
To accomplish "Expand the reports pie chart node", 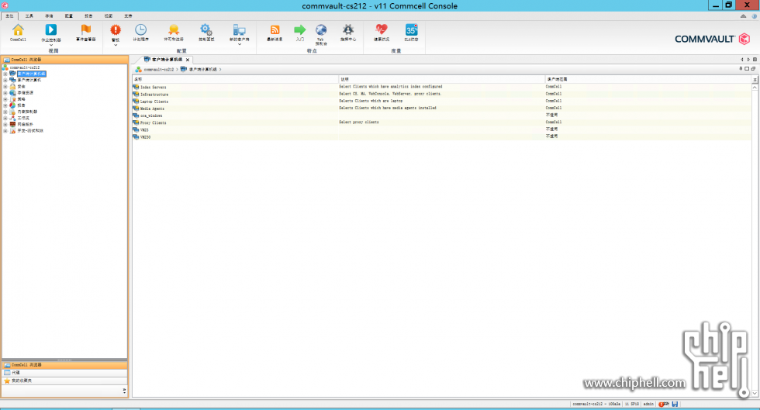I will tap(5, 105).
